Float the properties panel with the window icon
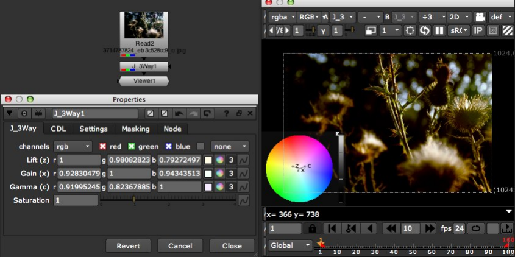515x257 pixels. [239, 113]
